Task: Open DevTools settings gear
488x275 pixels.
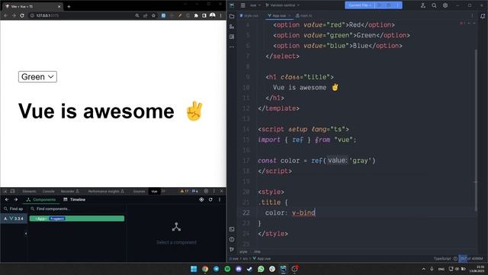Action: point(206,191)
